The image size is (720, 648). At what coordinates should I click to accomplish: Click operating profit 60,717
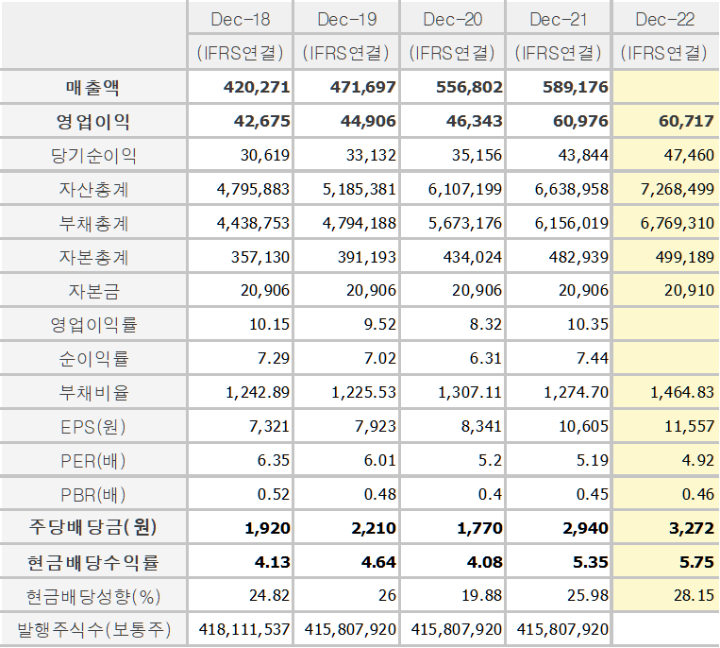(686, 121)
